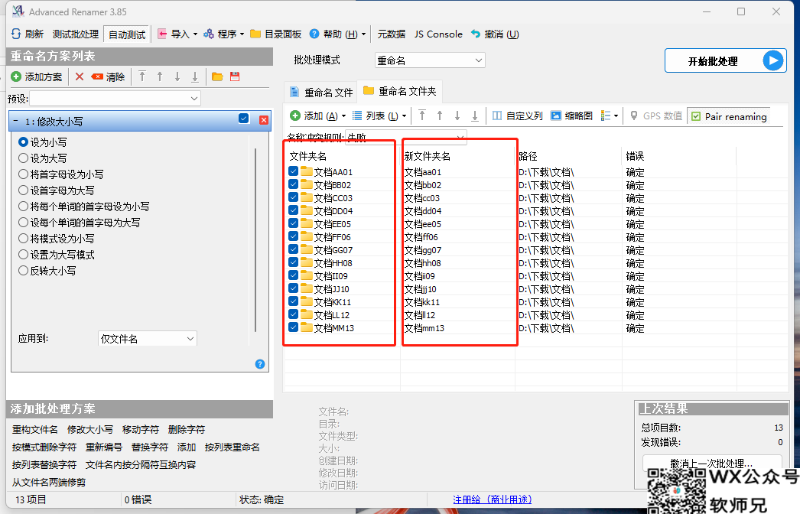Click the 缩略图 thumbnails icon
800x514 pixels.
[x=555, y=115]
